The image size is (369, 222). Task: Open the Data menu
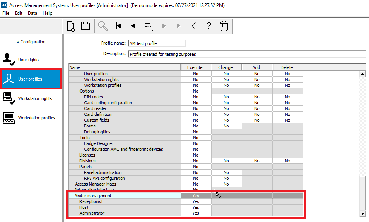[33, 13]
